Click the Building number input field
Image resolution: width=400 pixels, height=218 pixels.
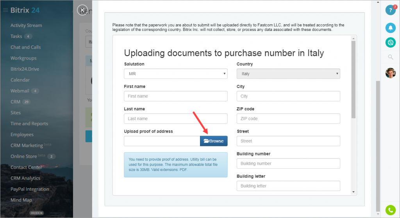point(288,164)
